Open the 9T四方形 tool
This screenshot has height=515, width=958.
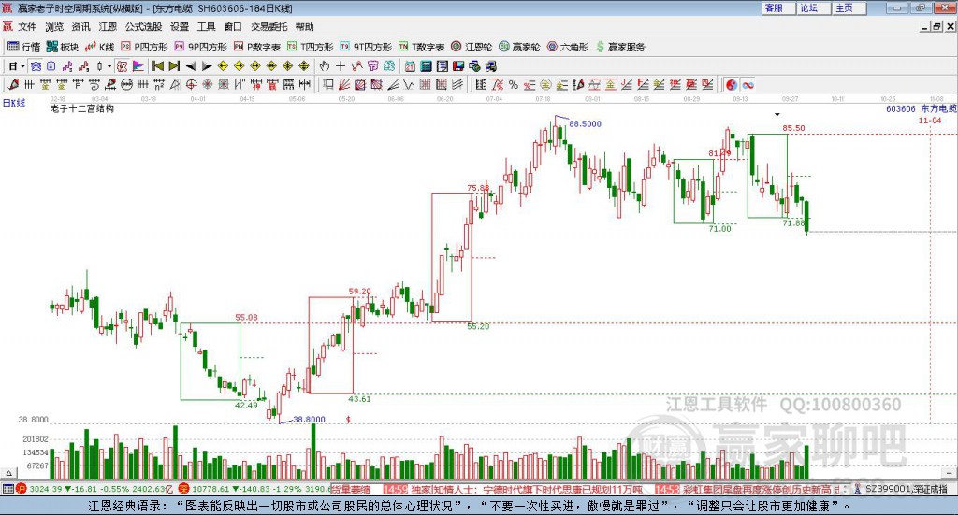tap(366, 47)
